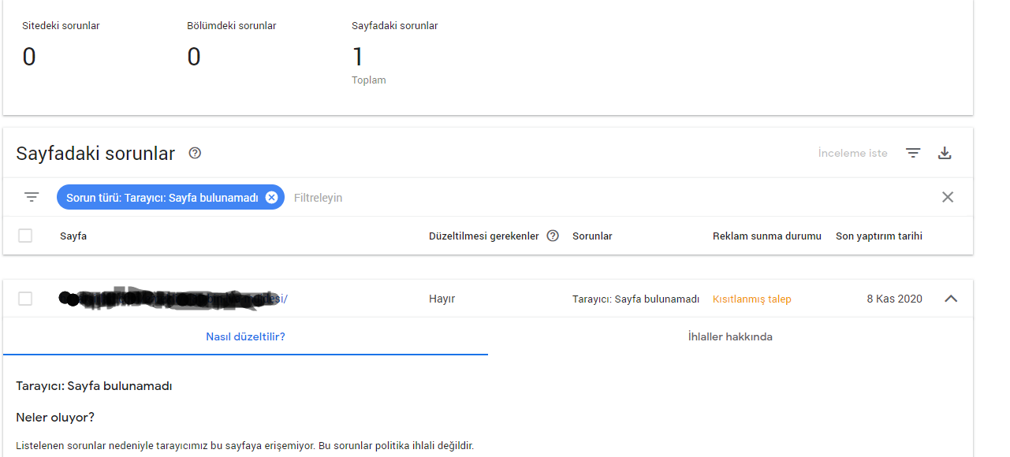The width and height of the screenshot is (1010, 457).
Task: Remove the 'Sorun türü' filter chip
Action: pos(271,197)
